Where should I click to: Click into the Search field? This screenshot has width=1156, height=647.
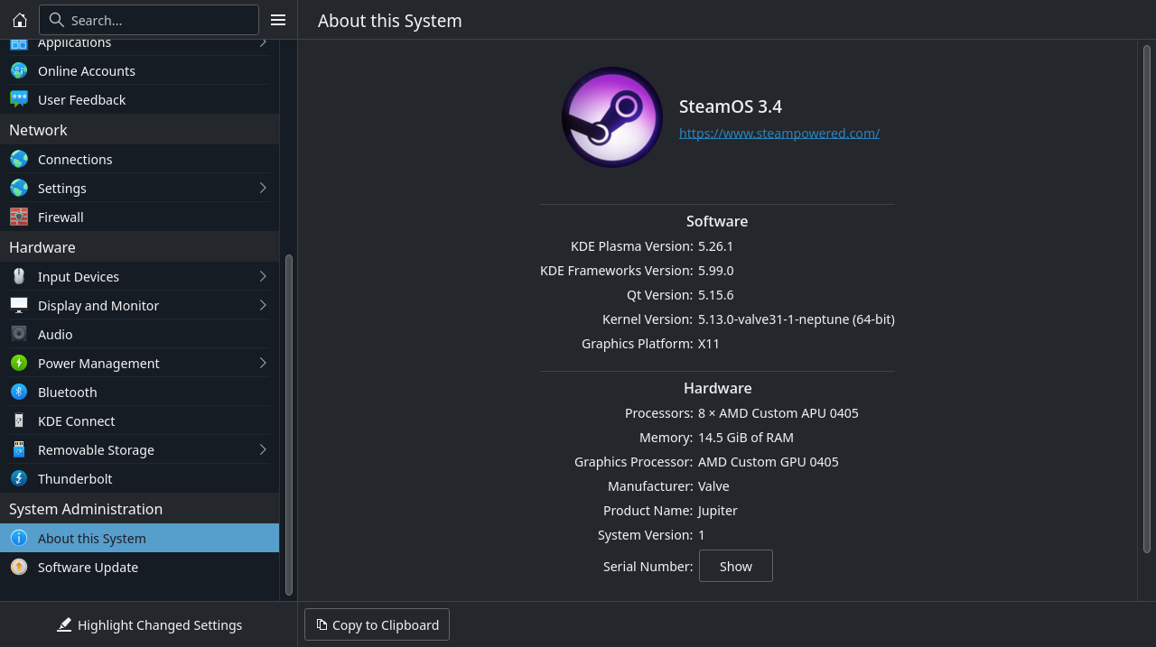coord(149,20)
